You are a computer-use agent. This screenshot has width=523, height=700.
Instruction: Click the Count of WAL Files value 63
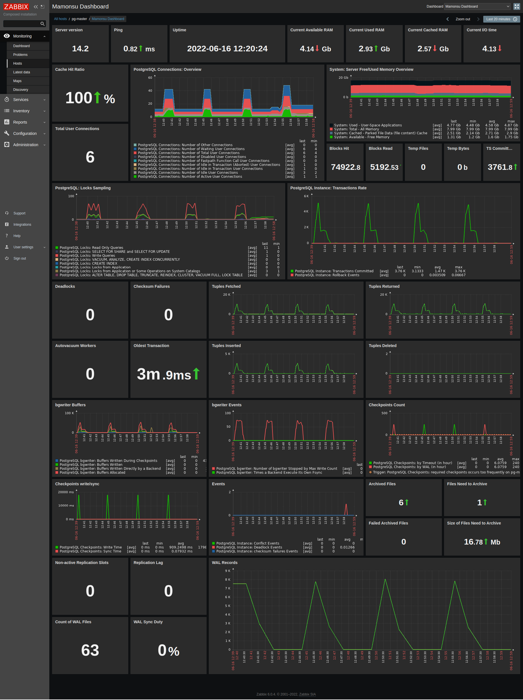coord(90,650)
